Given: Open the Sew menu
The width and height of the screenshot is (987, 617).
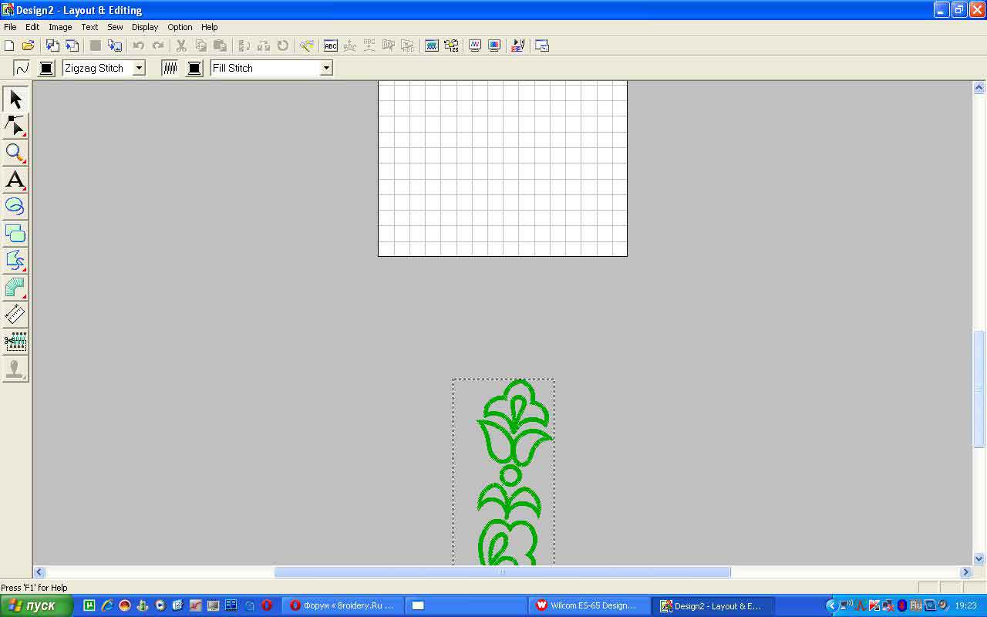Looking at the screenshot, I should [x=115, y=27].
